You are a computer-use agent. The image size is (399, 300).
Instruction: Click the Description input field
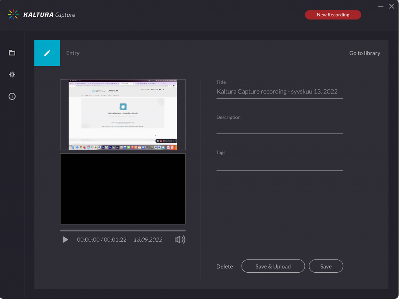coord(280,127)
